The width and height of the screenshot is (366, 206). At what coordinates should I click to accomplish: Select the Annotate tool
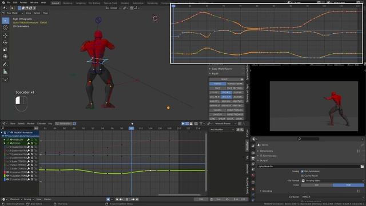point(5,64)
